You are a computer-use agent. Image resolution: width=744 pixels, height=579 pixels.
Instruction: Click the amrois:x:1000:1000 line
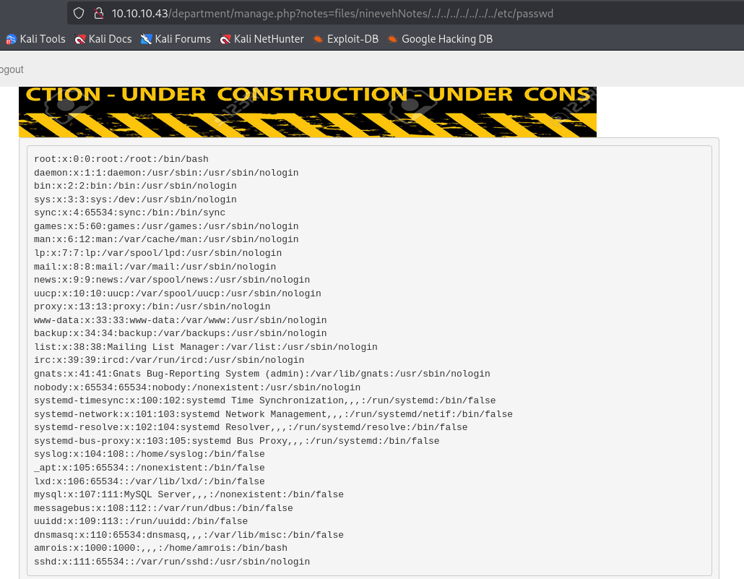[161, 548]
